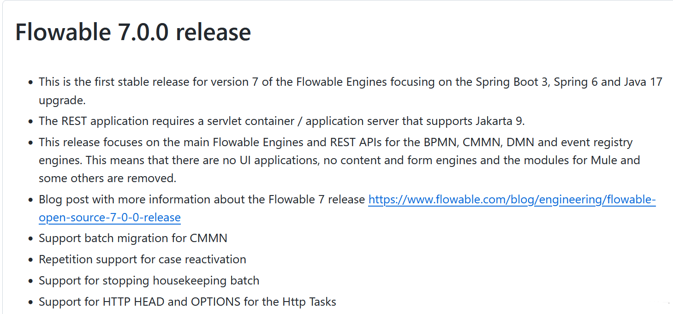Screen dimensions: 673x314
Task: Click "Support batch migration for CMMN" item
Action: 133,238
